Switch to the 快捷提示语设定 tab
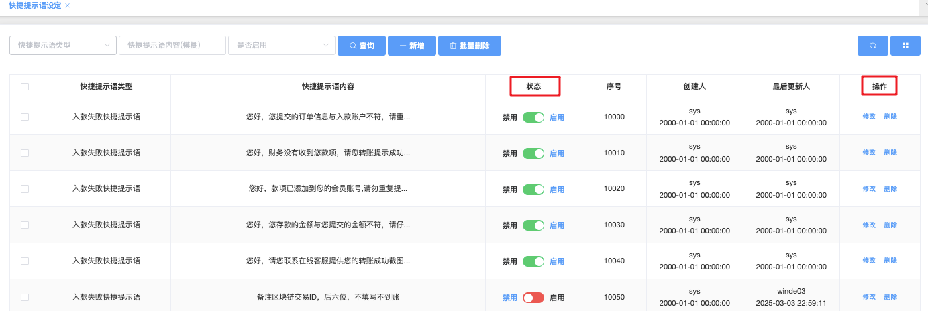Image resolution: width=928 pixels, height=311 pixels. (x=35, y=5)
